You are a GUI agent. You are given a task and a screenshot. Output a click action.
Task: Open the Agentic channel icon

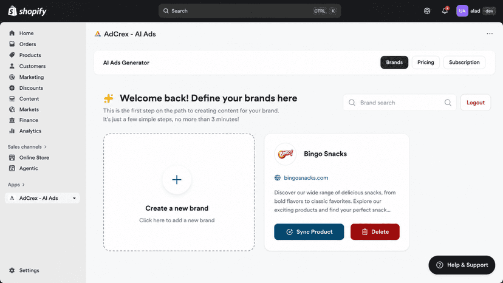(12, 168)
